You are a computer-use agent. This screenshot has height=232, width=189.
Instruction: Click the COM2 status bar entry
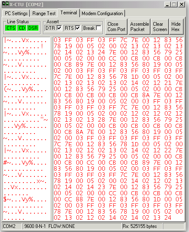point(12,226)
